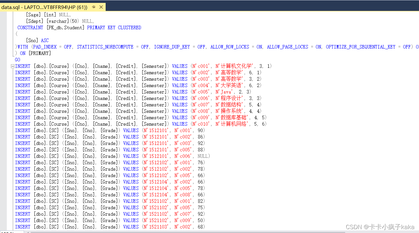Screen dimensions: 419x233
Task: Click PRIMARY KEY CLUSTERED text
Action: click(x=114, y=28)
